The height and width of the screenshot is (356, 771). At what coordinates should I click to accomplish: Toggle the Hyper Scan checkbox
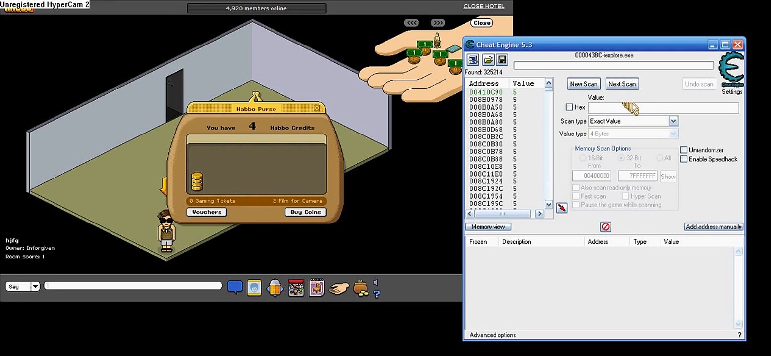(625, 196)
